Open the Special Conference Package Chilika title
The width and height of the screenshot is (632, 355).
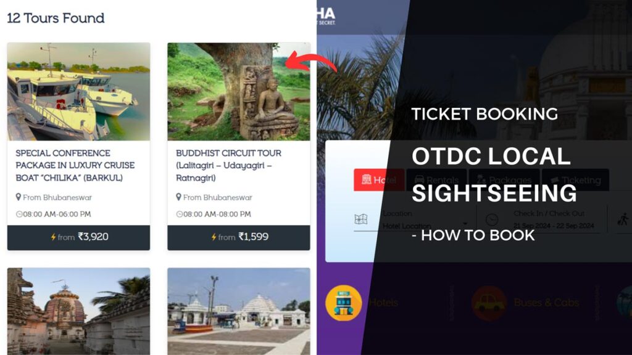tap(75, 165)
